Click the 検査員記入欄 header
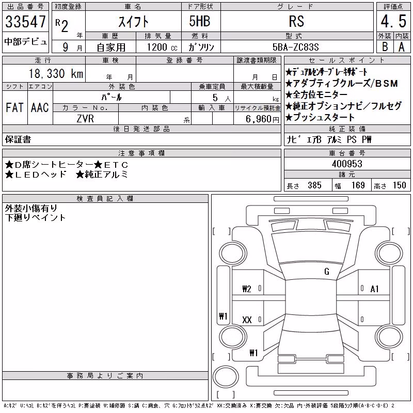The height and width of the screenshot is (413, 413). 105,198
